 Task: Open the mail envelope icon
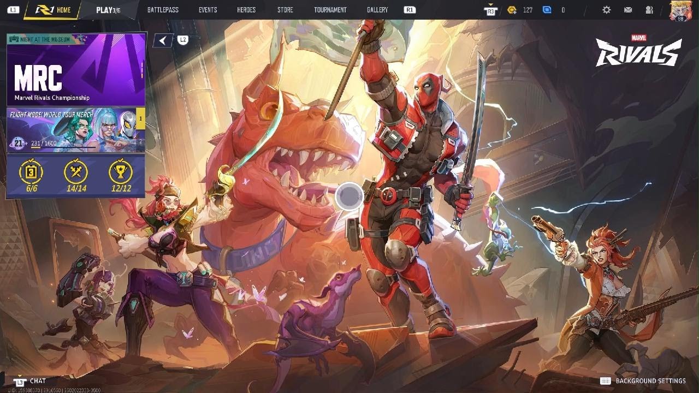pos(628,10)
